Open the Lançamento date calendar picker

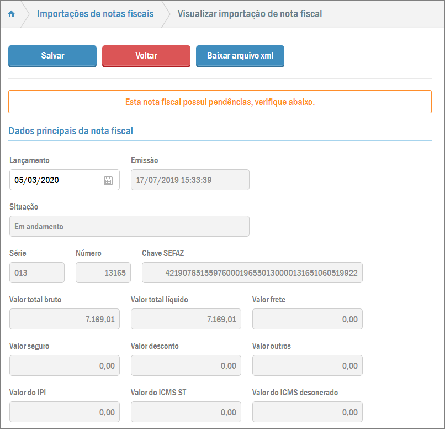pos(108,180)
